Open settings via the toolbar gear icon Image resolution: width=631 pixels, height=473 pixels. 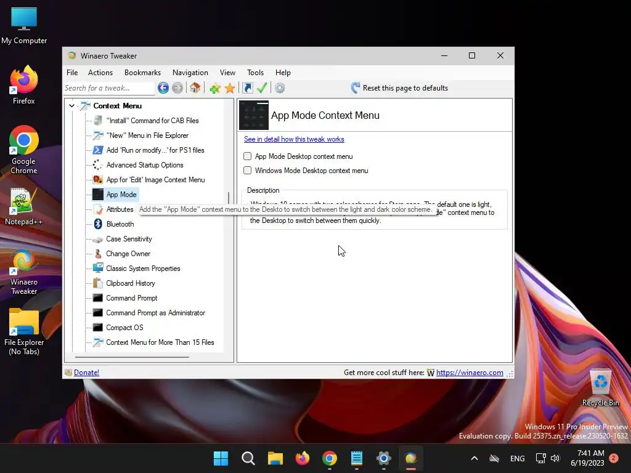[x=280, y=87]
